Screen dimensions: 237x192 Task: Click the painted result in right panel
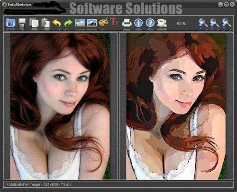(x=176, y=106)
